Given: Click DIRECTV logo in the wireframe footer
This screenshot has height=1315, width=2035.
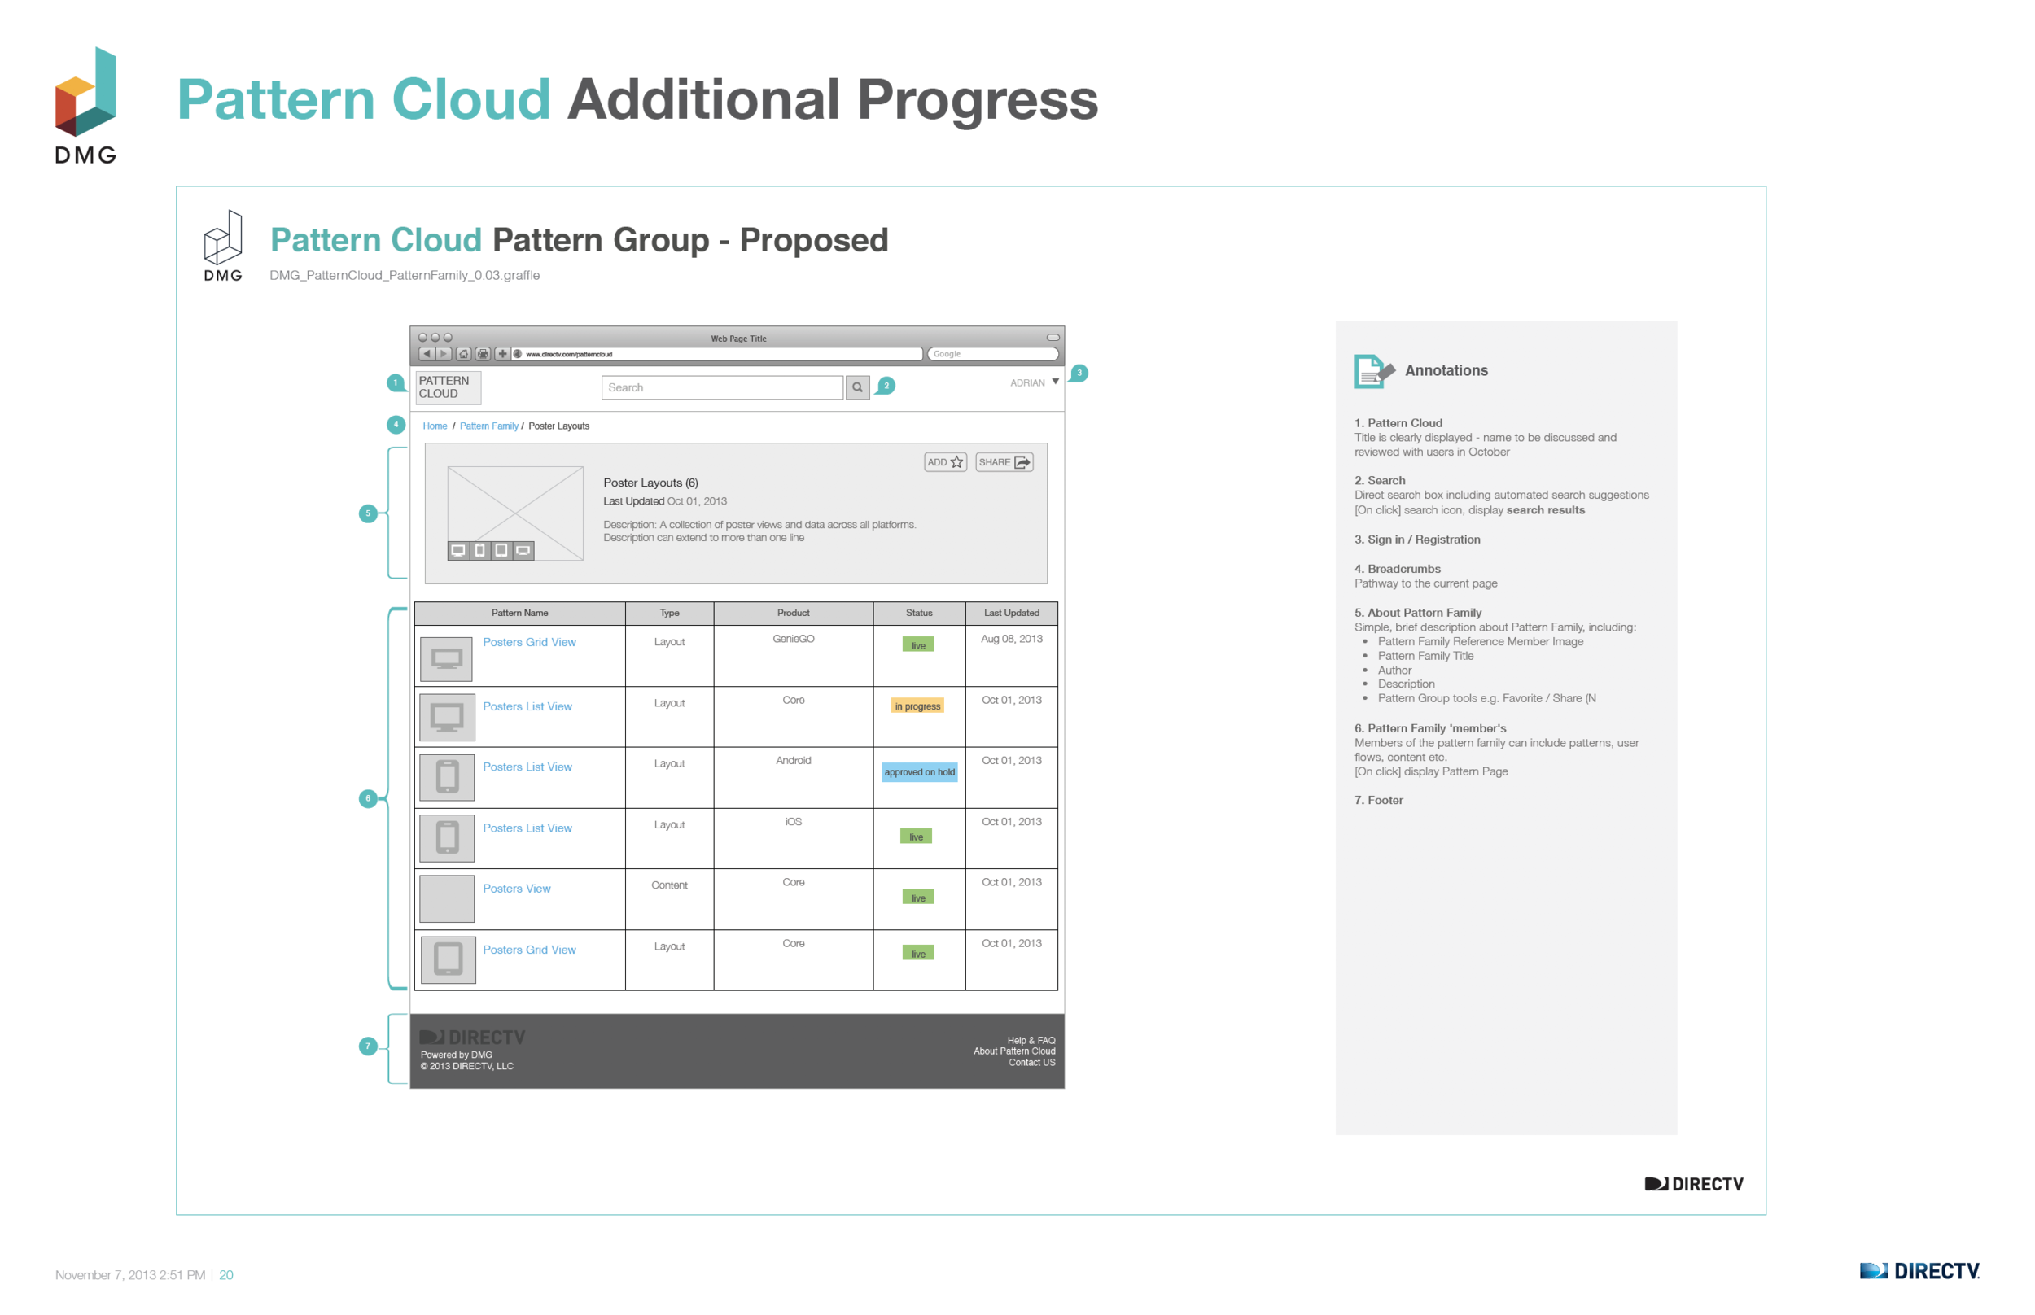Looking at the screenshot, I should tap(472, 1037).
